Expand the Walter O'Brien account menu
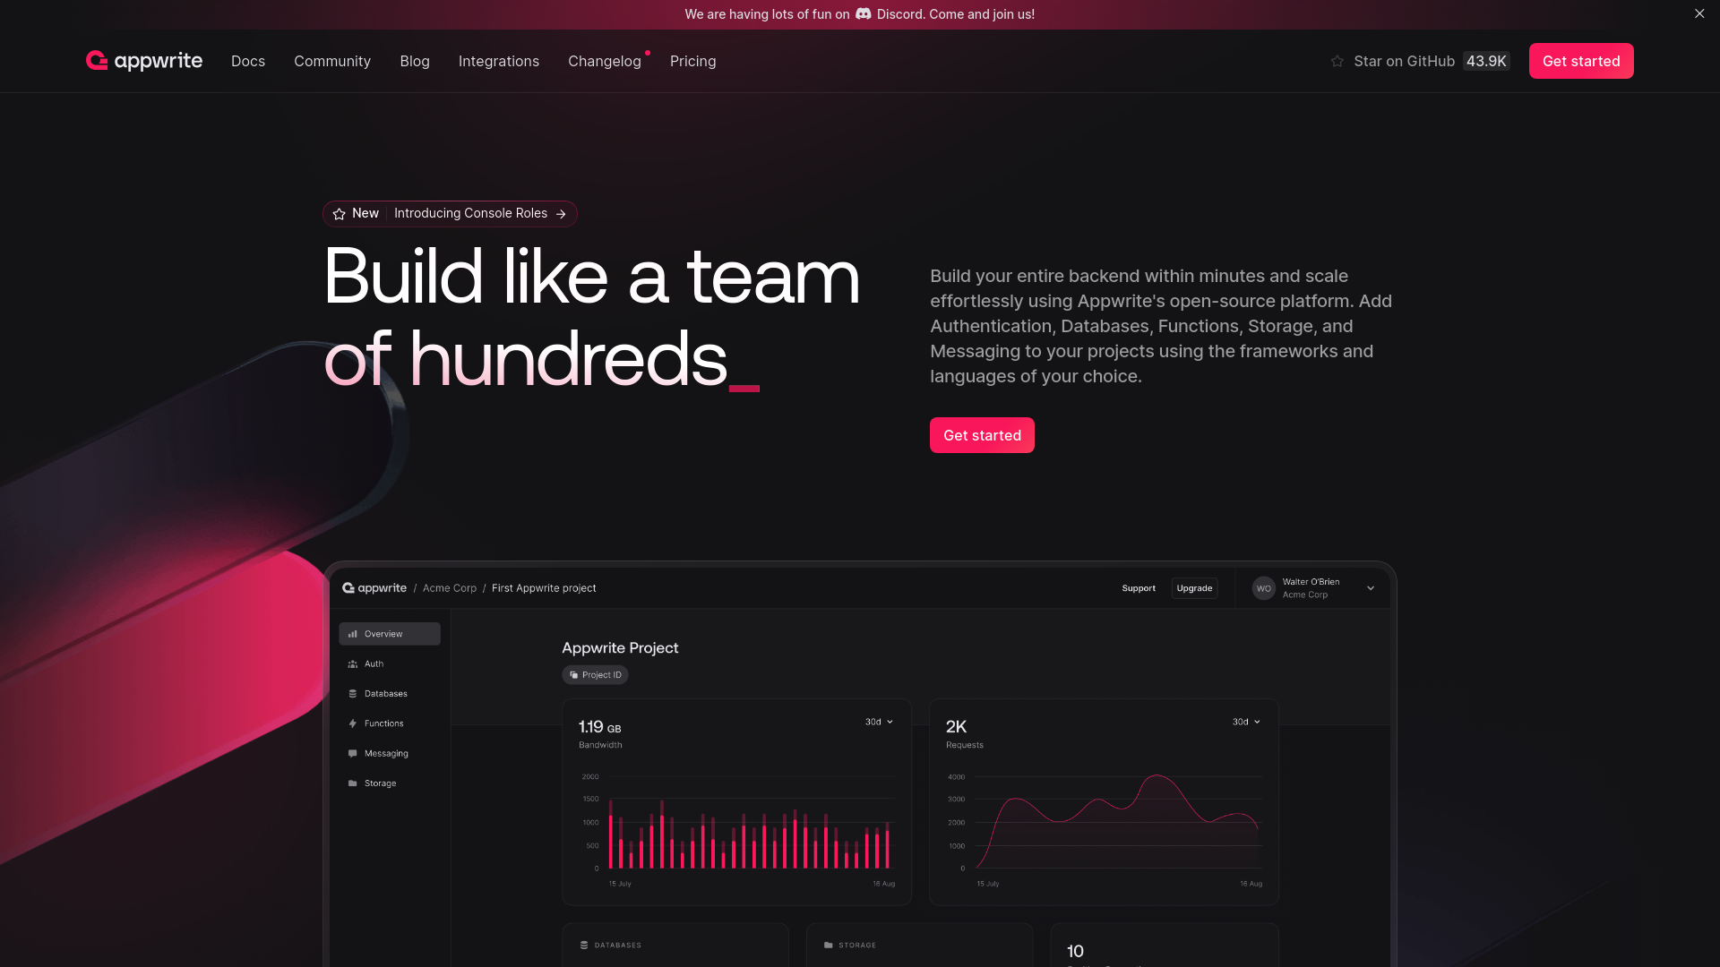The width and height of the screenshot is (1720, 967). (x=1371, y=588)
